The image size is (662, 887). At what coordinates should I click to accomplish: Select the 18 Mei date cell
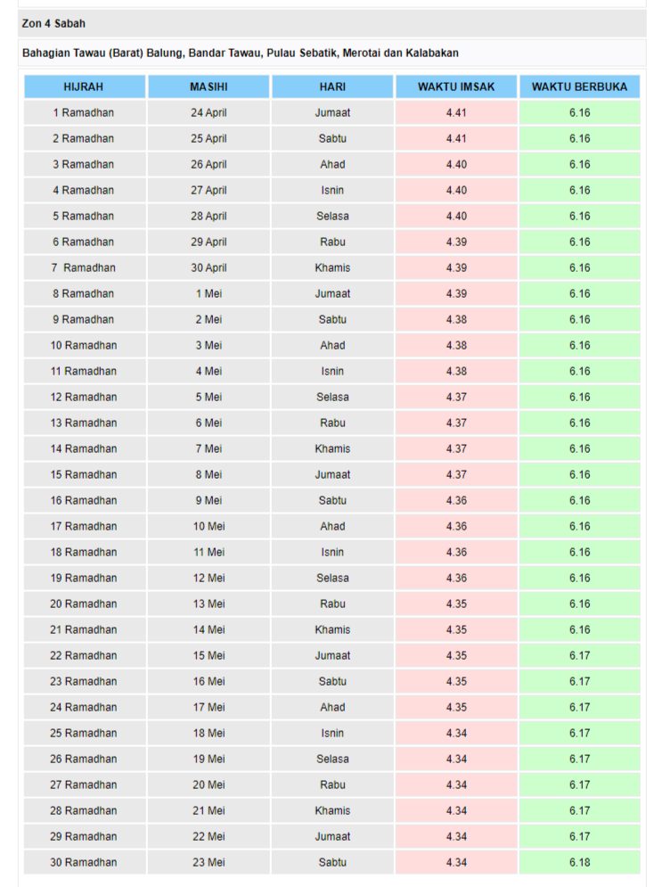(208, 734)
